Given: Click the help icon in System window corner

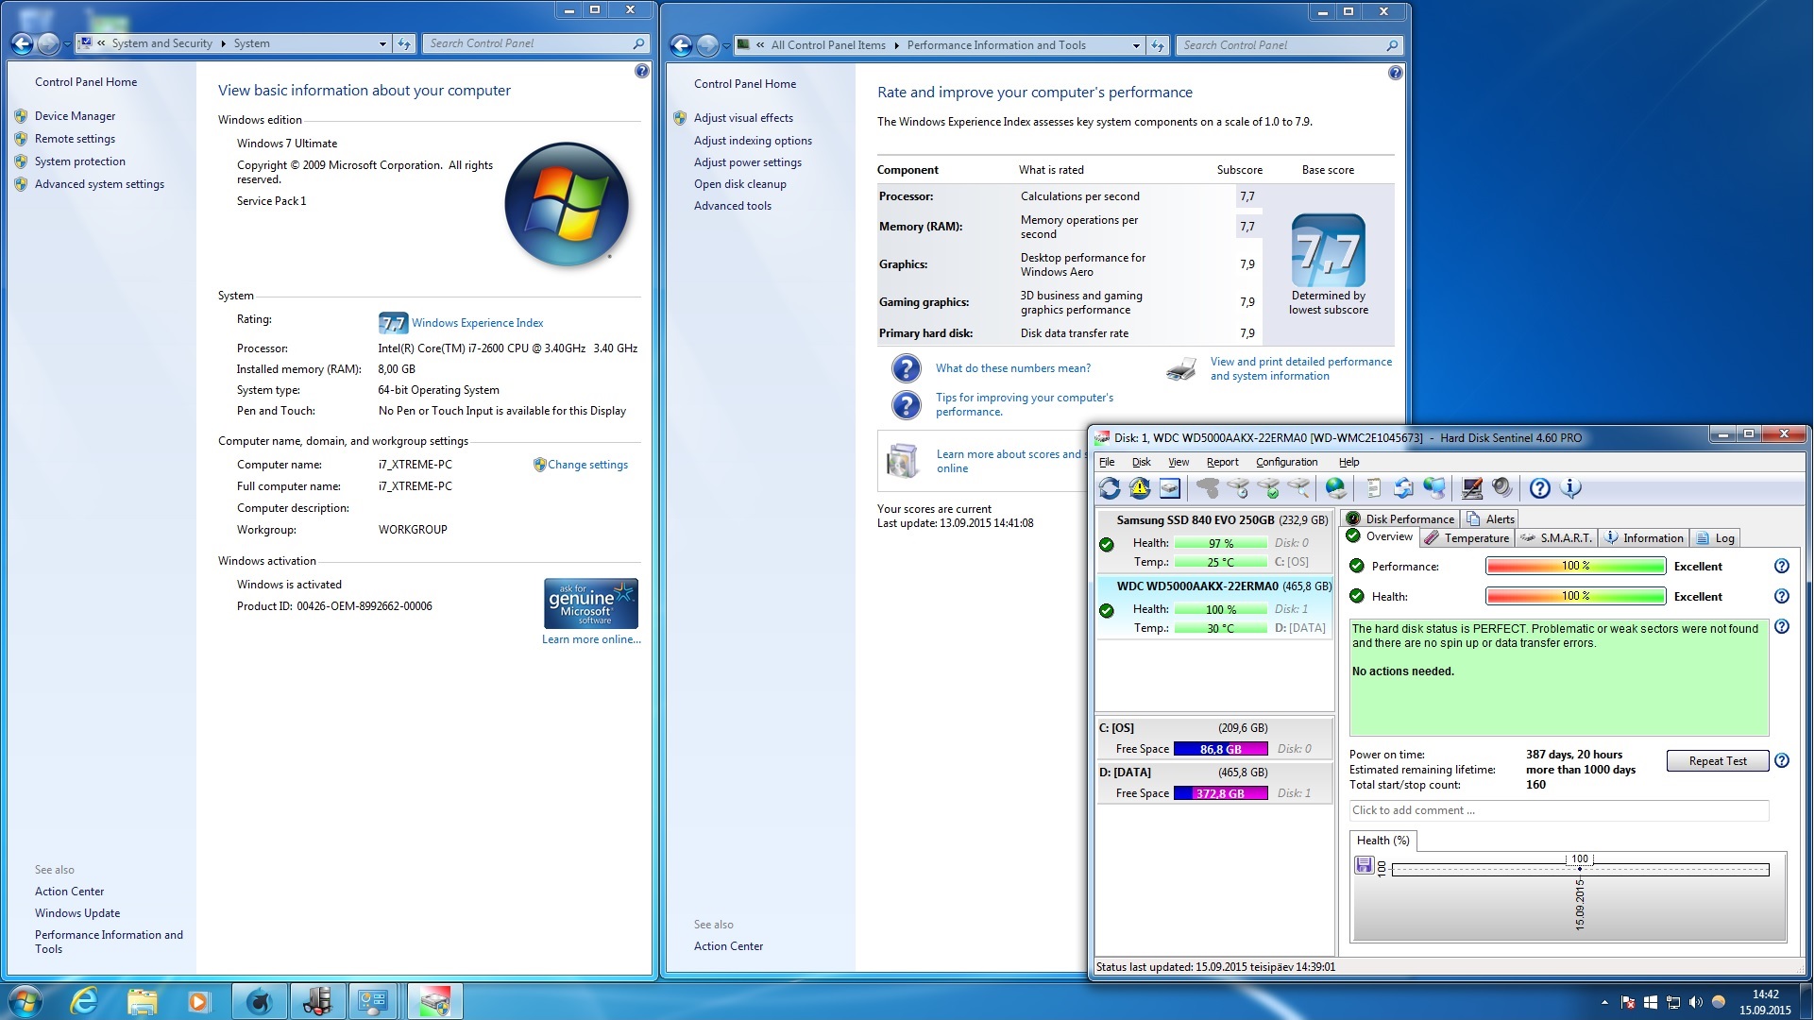Looking at the screenshot, I should 642,71.
